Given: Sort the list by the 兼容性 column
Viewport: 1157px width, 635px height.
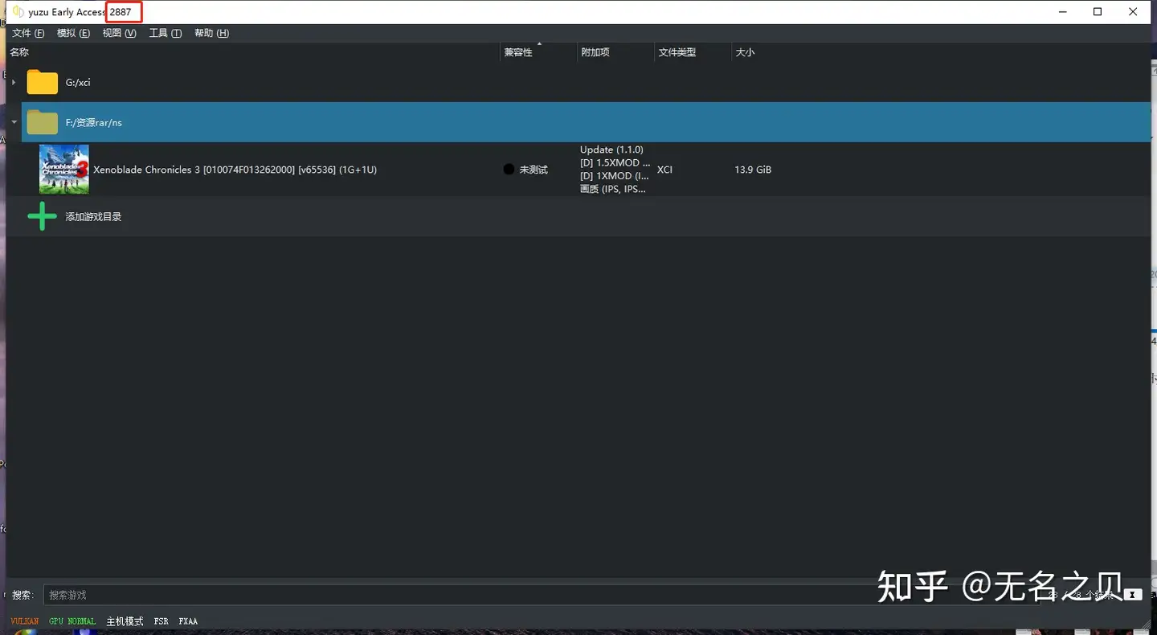Looking at the screenshot, I should [x=538, y=52].
